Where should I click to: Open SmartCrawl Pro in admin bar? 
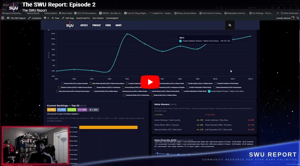83,18
